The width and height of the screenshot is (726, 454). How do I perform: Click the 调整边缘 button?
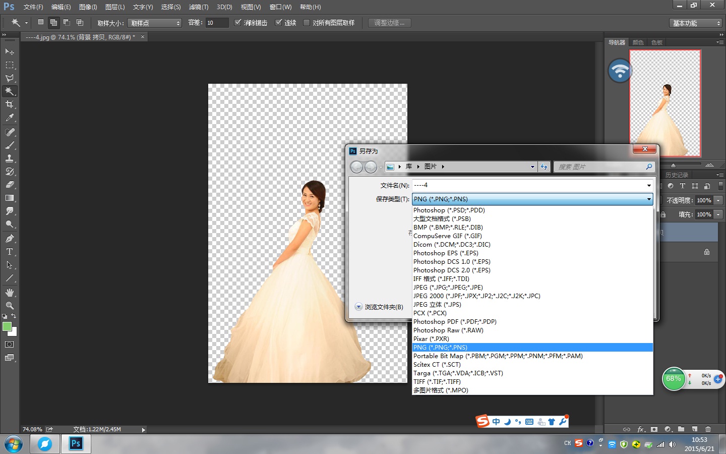[x=389, y=23]
